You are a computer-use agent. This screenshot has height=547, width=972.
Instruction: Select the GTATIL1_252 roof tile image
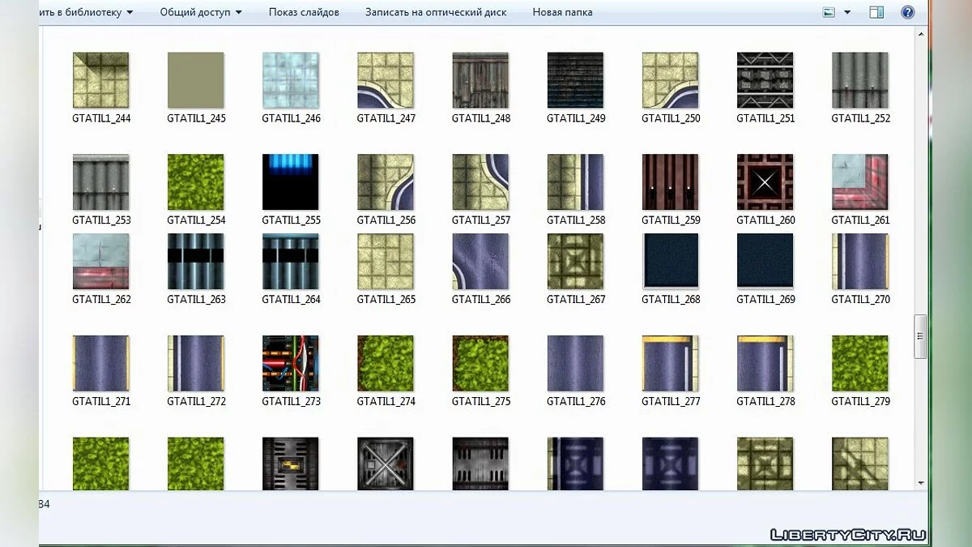[x=859, y=80]
